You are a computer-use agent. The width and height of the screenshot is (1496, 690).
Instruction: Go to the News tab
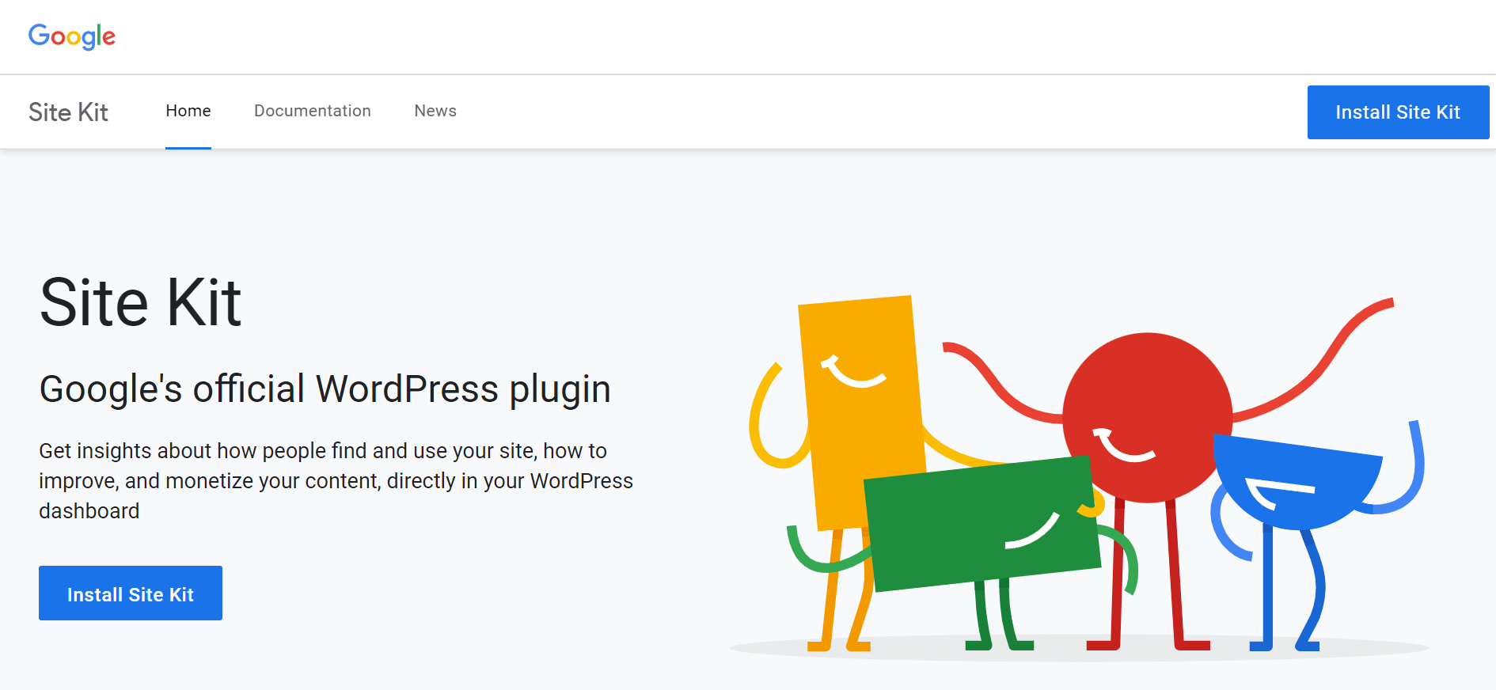tap(435, 111)
